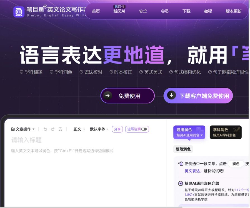The image size is (250, 208).
Task: Click the 润色 pill button
Action: [x=236, y=164]
